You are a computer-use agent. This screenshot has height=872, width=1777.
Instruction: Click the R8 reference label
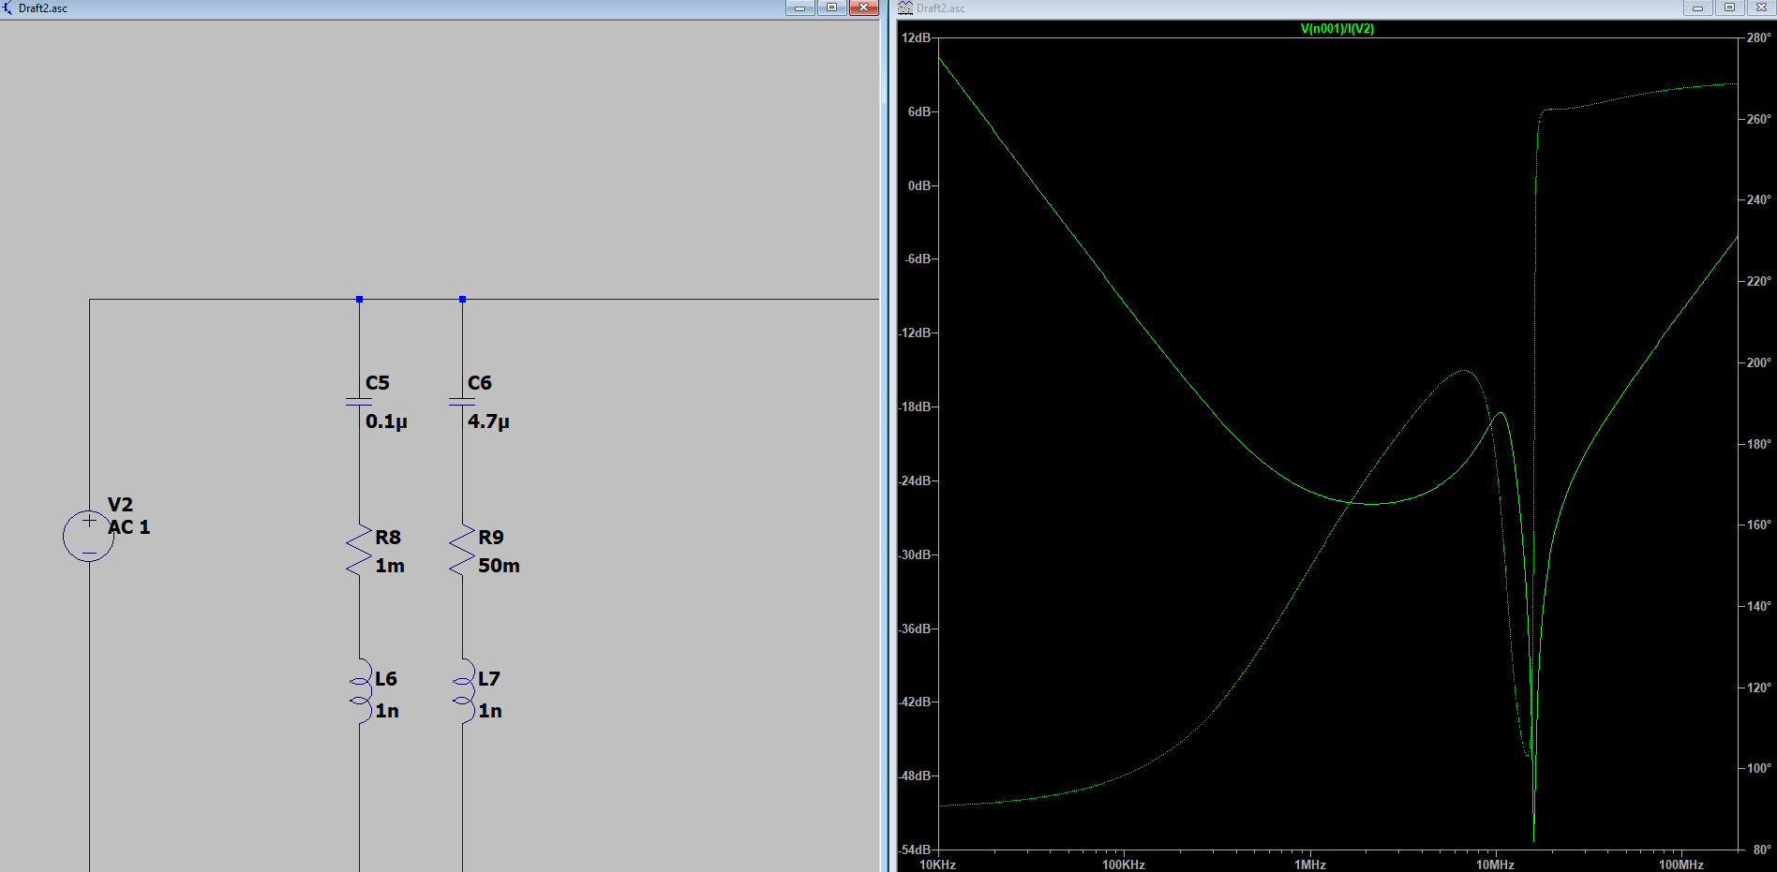tap(388, 538)
